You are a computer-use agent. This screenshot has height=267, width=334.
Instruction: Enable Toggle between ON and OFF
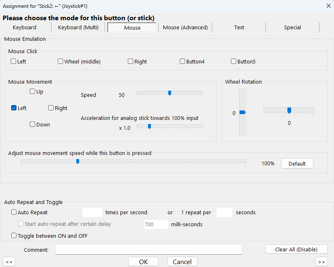point(14,236)
